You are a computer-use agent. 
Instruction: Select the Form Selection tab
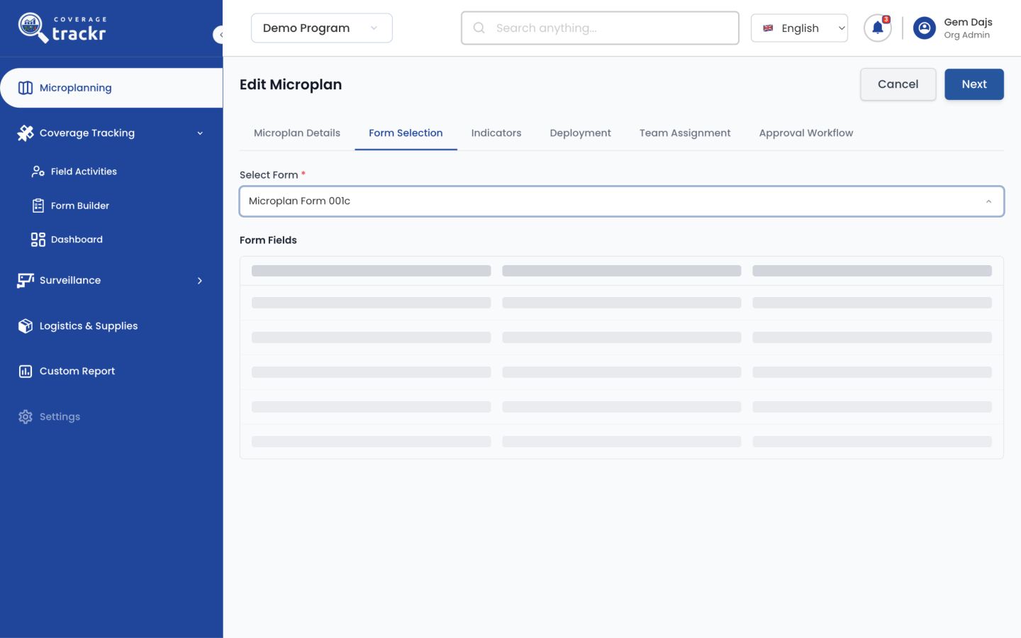click(406, 133)
